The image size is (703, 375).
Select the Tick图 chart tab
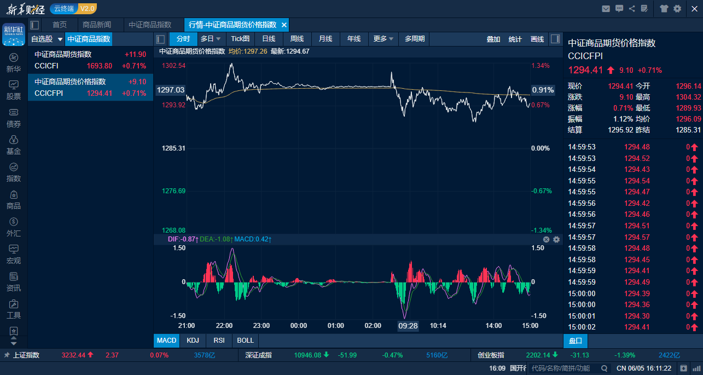(240, 39)
